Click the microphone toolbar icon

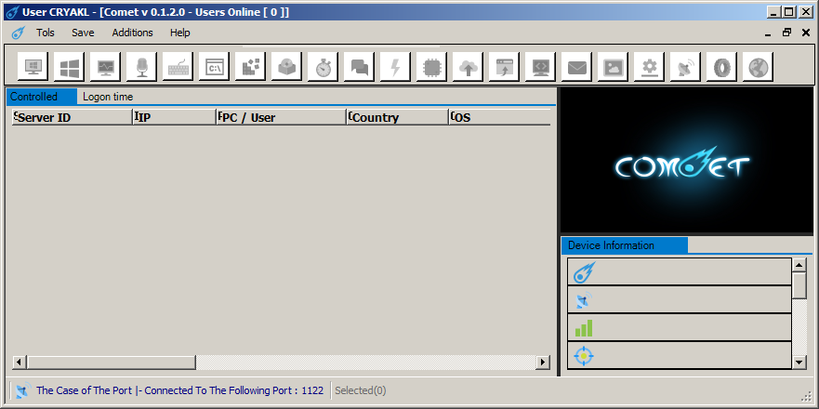point(142,67)
